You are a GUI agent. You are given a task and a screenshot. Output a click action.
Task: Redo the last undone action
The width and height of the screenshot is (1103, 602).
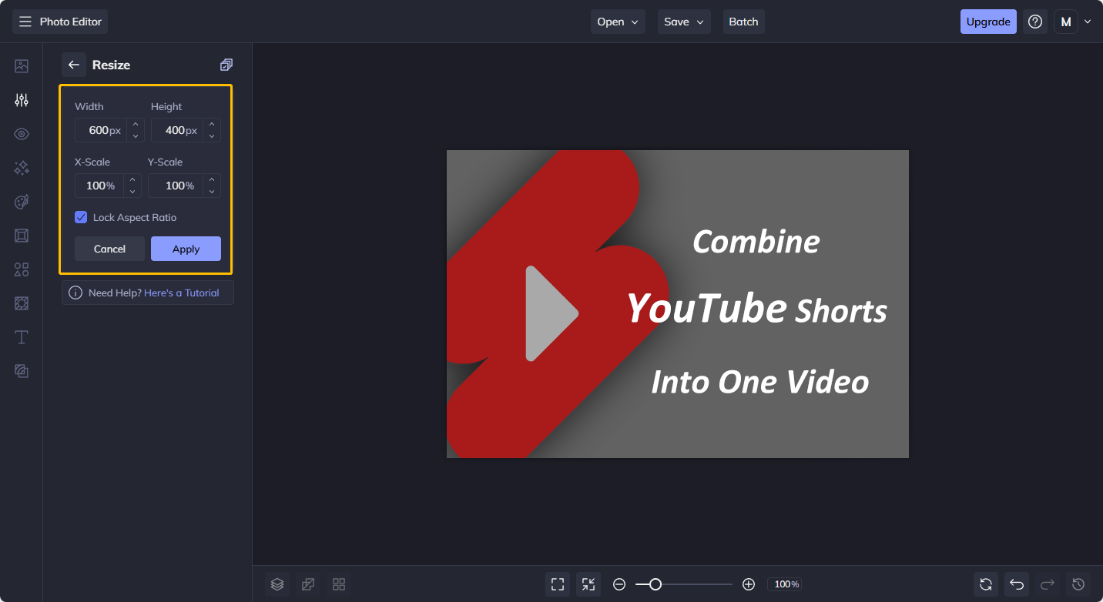(1048, 584)
